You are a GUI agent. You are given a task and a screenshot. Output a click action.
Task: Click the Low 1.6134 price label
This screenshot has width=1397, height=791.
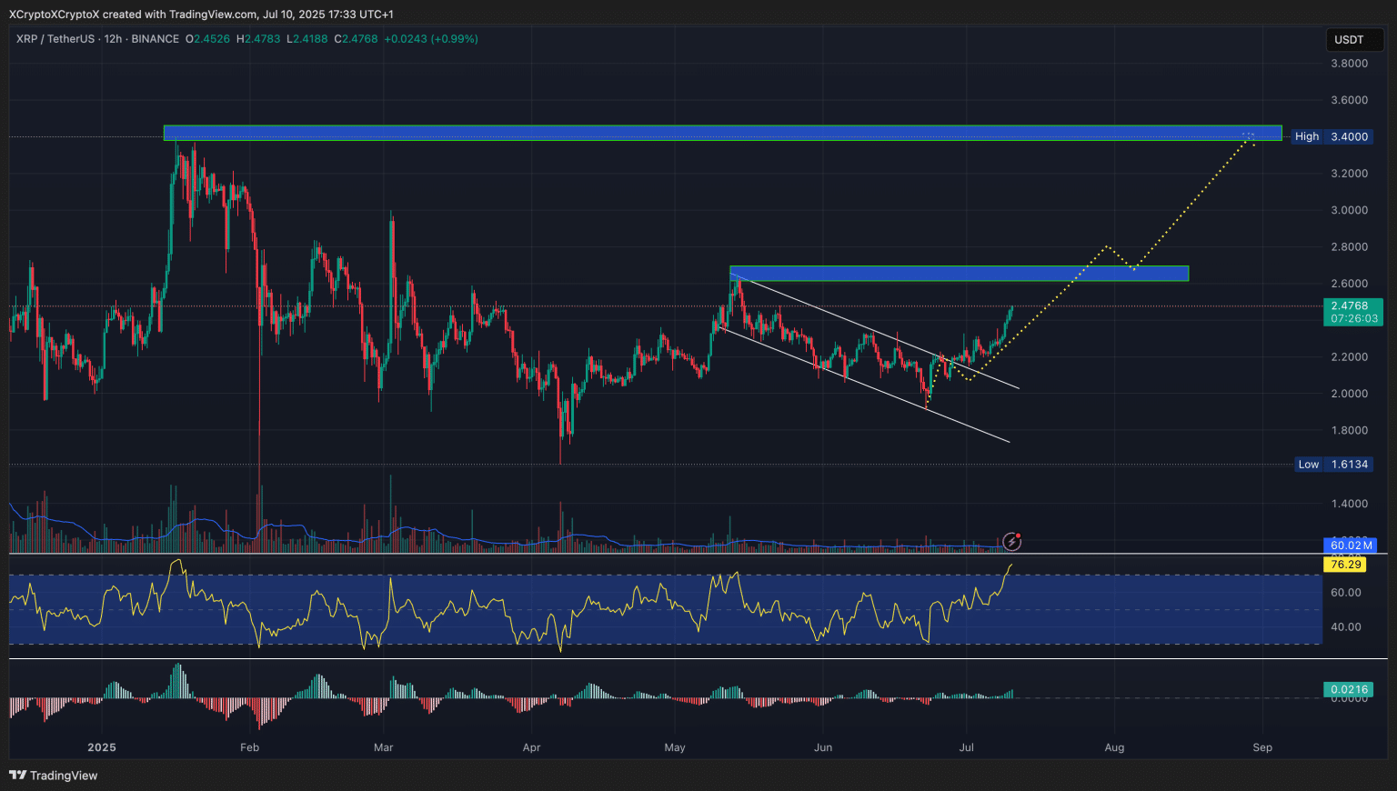pos(1333,465)
